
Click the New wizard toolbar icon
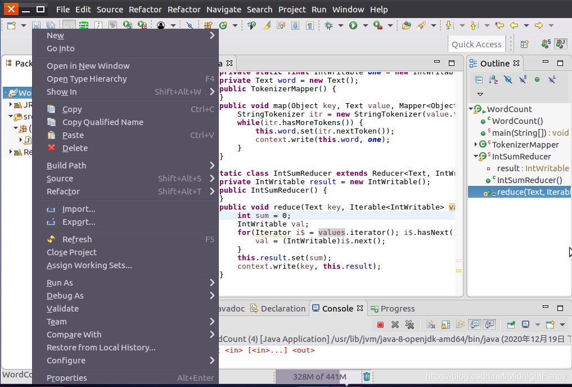click(x=11, y=25)
